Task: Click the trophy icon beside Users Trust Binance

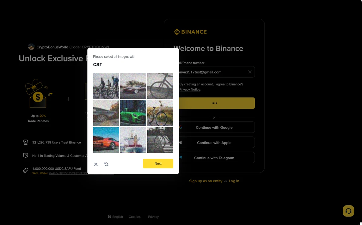Action: (26, 142)
